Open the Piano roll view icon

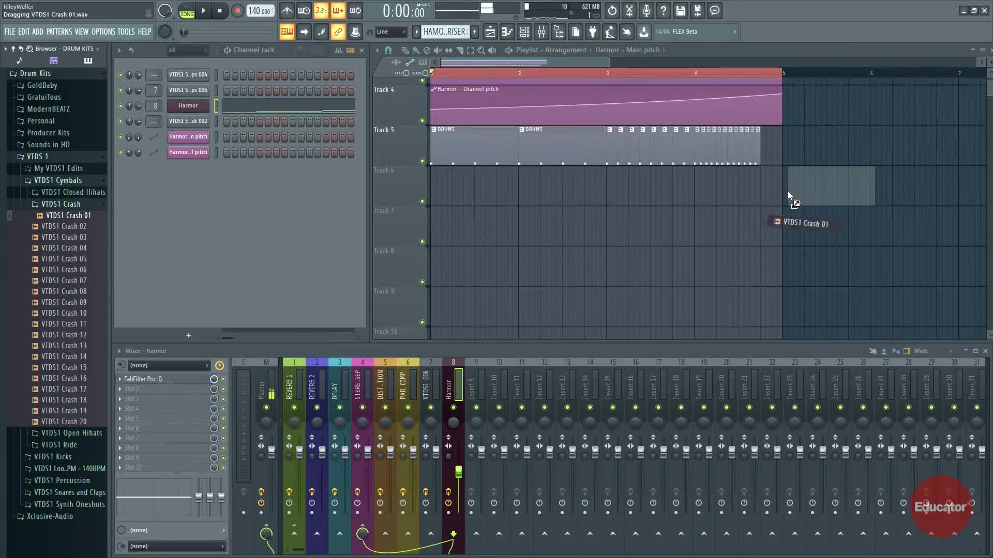click(x=507, y=32)
